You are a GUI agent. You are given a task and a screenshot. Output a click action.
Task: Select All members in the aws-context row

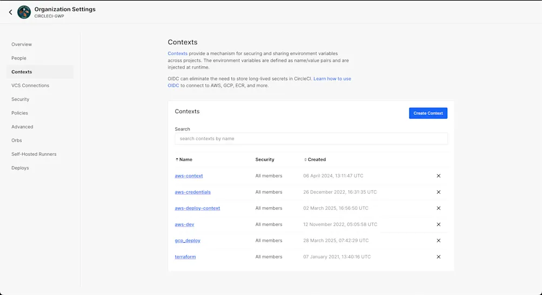pos(269,176)
